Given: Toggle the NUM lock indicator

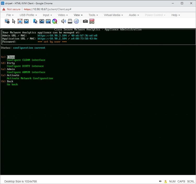Looking at the screenshot, I should pyautogui.click(x=172, y=181).
